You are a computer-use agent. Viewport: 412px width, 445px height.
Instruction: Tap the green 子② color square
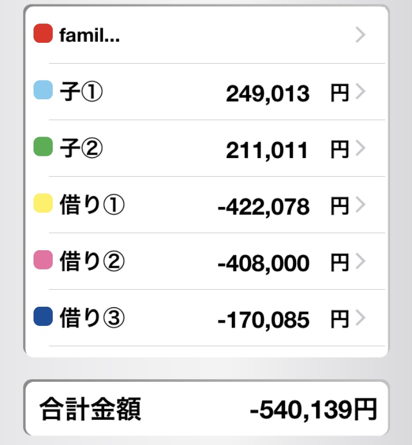pyautogui.click(x=43, y=147)
